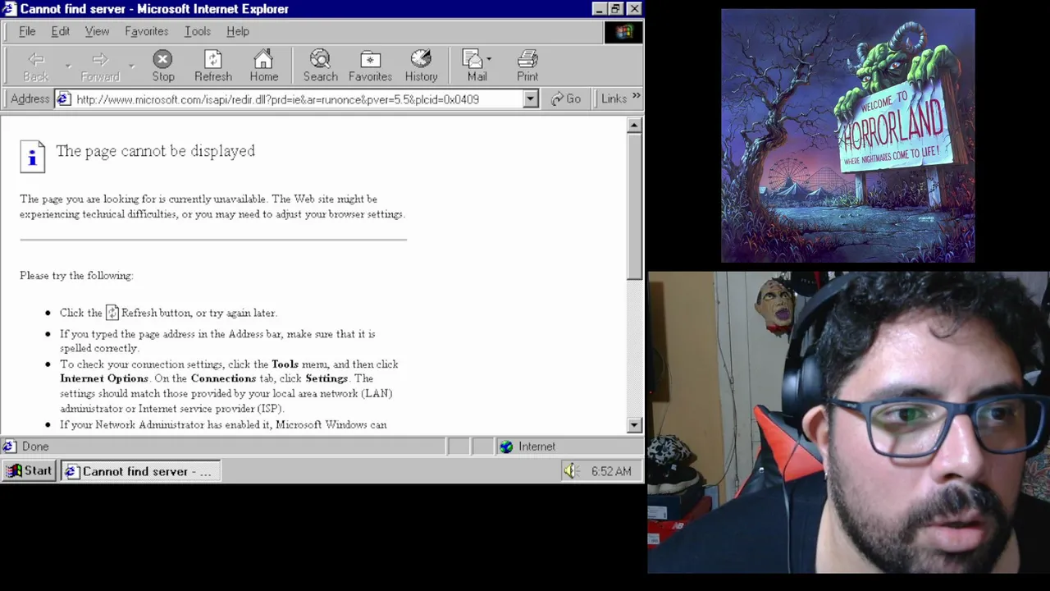
Task: Open the Start menu button
Action: tap(30, 471)
